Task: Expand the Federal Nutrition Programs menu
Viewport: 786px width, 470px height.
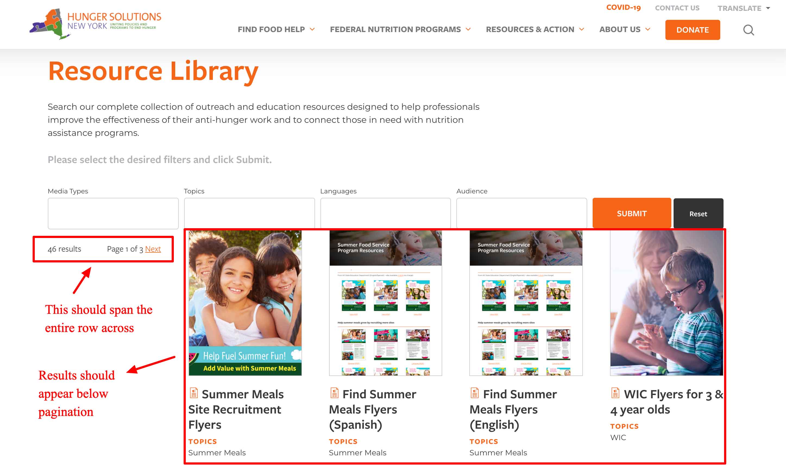Action: (400, 29)
